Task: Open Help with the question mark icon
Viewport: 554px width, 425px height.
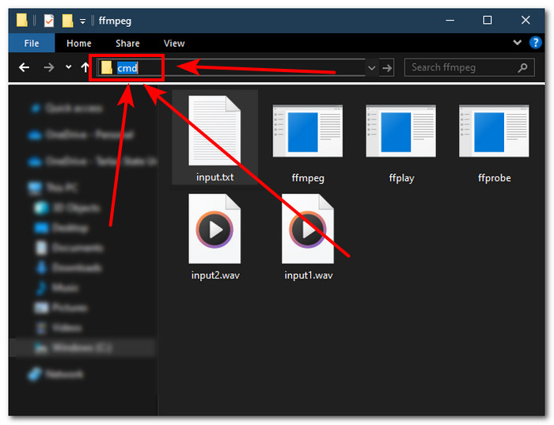Action: (x=535, y=43)
